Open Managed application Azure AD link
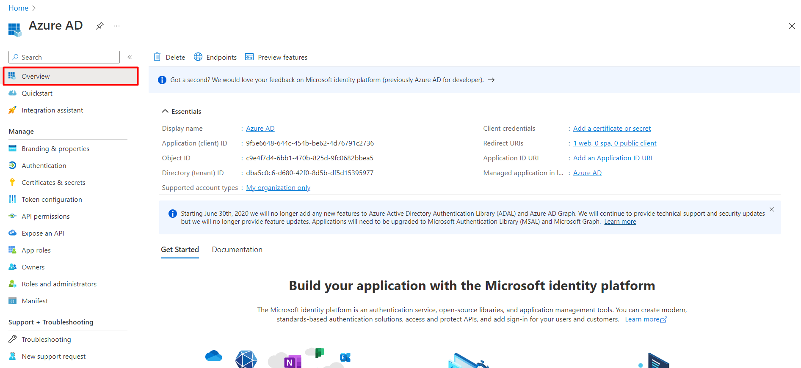This screenshot has width=801, height=368. 587,173
